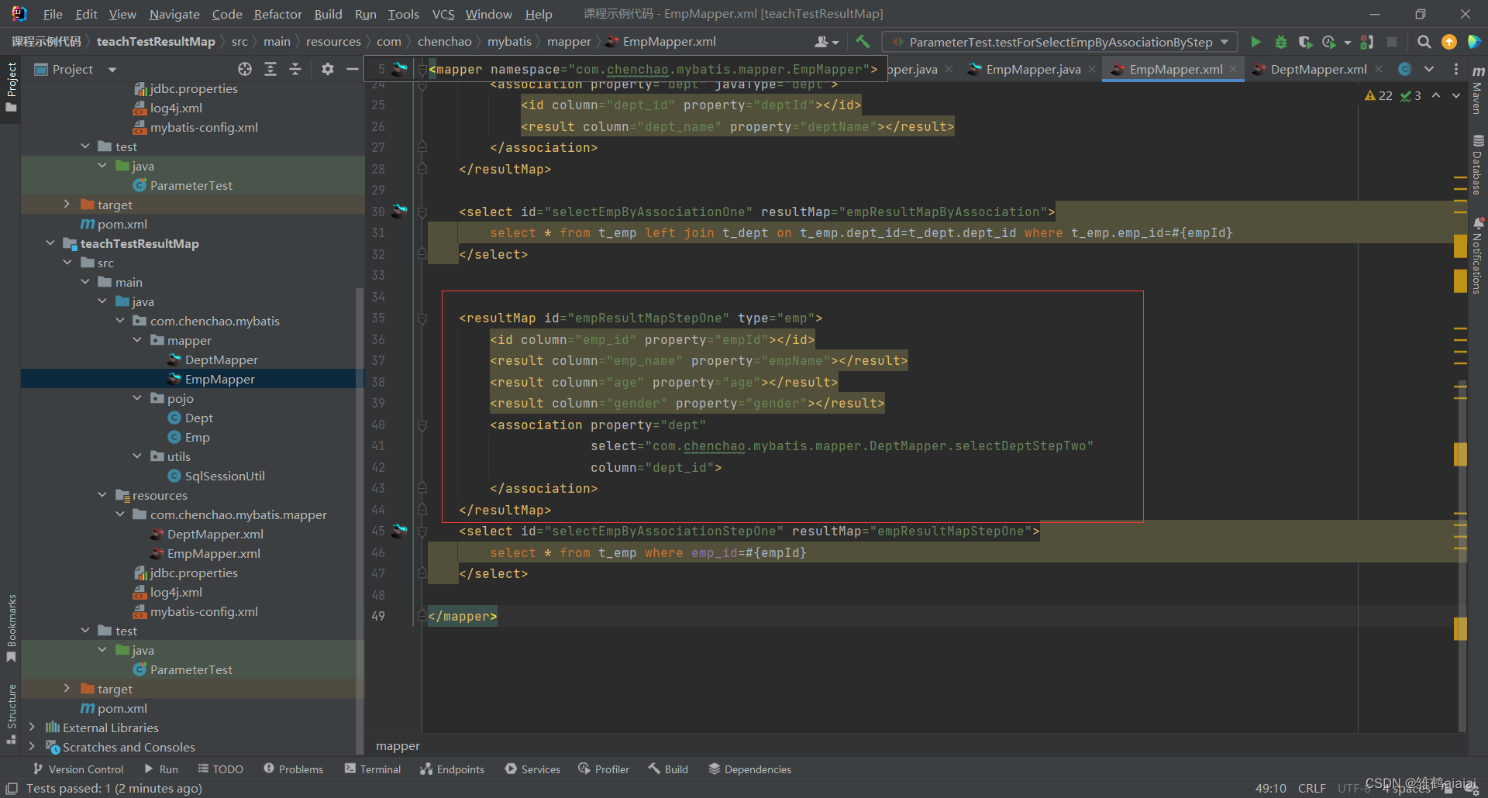Toggle the Structure side panel
This screenshot has height=798, width=1488.
click(11, 714)
